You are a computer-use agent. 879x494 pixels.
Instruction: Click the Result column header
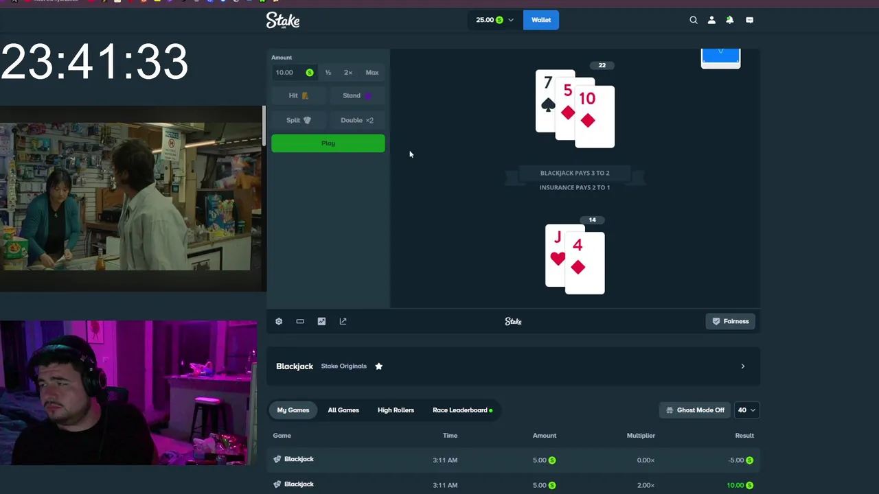point(744,435)
